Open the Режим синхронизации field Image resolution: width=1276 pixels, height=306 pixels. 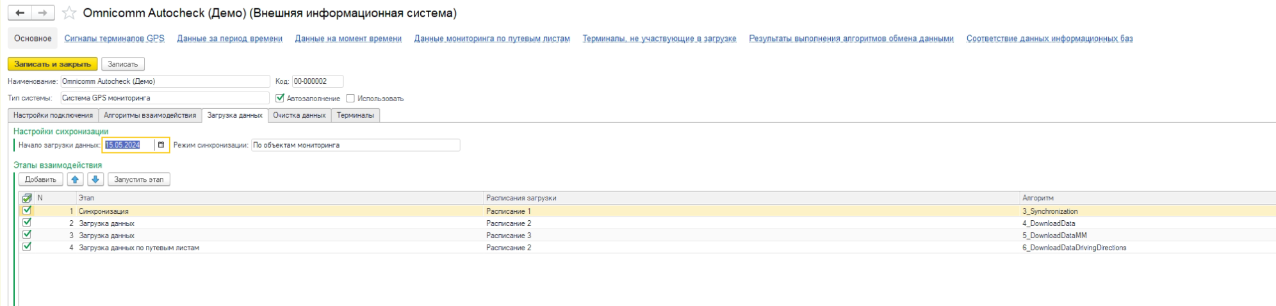tap(356, 145)
